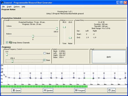Screen dimensions: 128x96
Task: Click the Apply graph button
Action: [x=109, y=57]
